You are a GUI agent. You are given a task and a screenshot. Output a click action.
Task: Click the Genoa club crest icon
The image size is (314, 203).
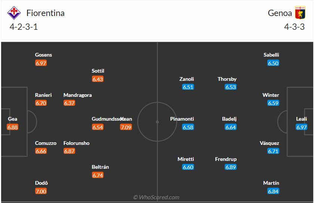coord(300,13)
